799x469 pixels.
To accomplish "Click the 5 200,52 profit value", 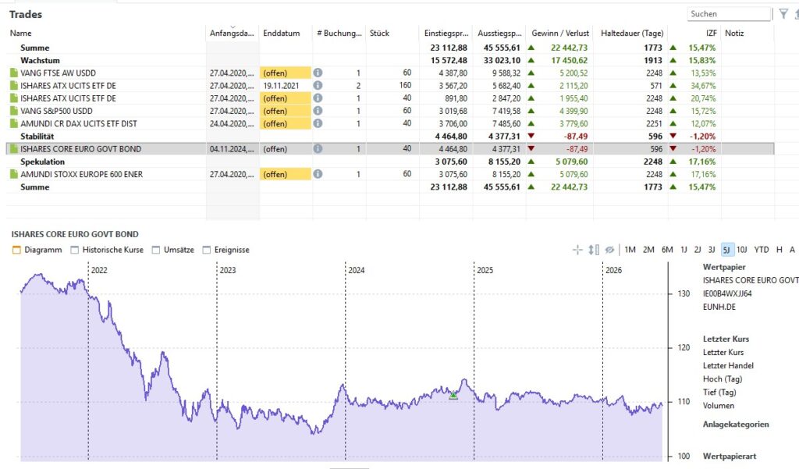I will coord(574,73).
